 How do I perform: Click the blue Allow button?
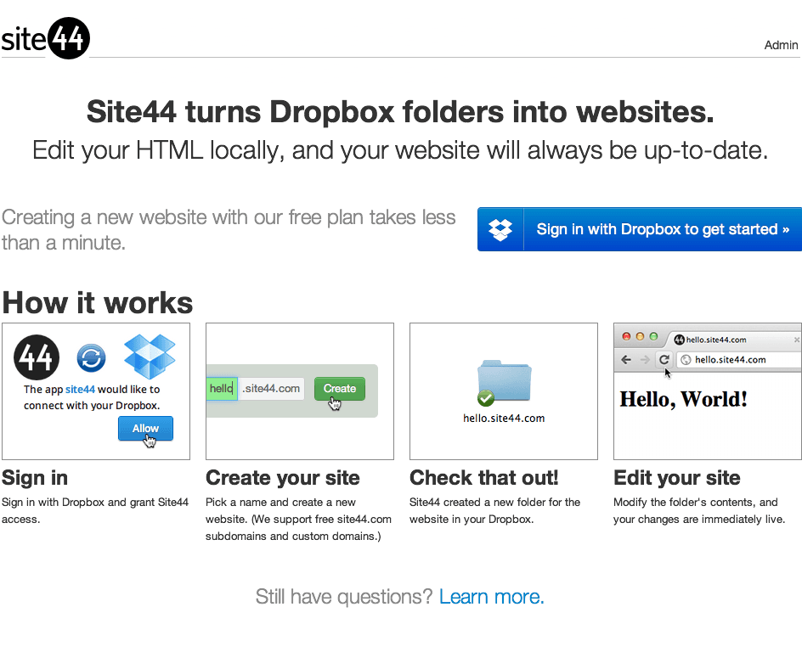pos(146,428)
